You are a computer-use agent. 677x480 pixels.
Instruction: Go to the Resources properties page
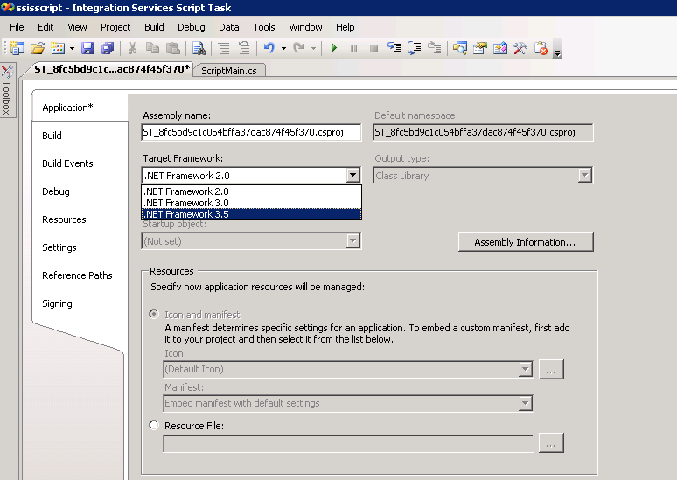coord(64,219)
